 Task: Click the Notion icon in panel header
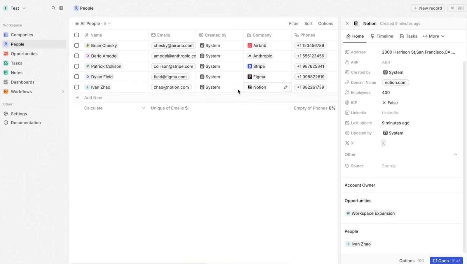(x=356, y=23)
